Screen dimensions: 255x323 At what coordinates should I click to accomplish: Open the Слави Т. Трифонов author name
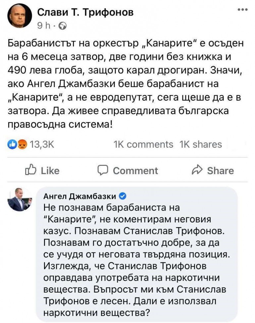coord(85,13)
